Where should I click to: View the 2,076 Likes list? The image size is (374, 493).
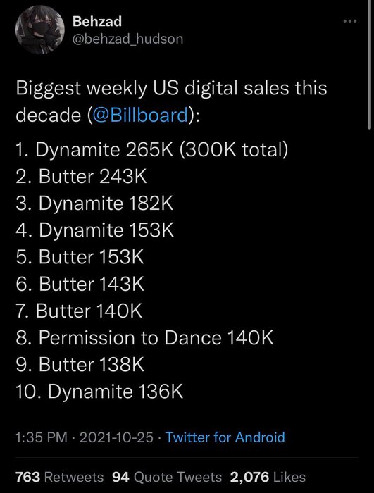[x=268, y=477]
